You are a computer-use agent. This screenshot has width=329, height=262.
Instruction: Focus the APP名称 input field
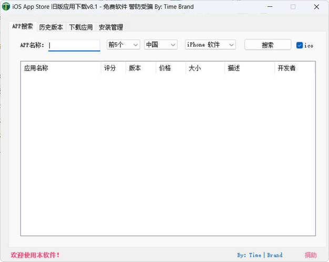click(74, 45)
